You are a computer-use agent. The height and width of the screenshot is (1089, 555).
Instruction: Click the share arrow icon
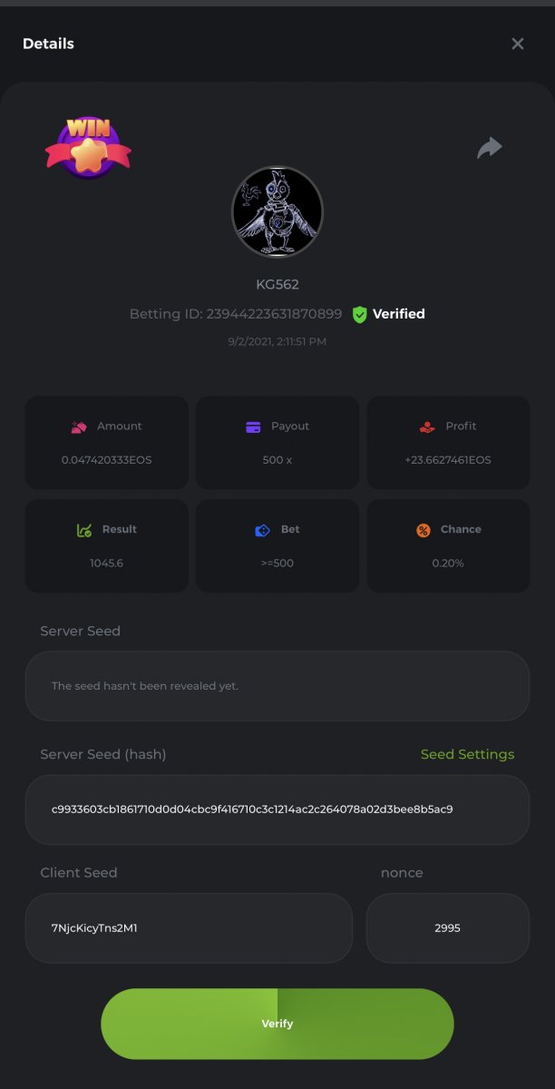pos(490,148)
